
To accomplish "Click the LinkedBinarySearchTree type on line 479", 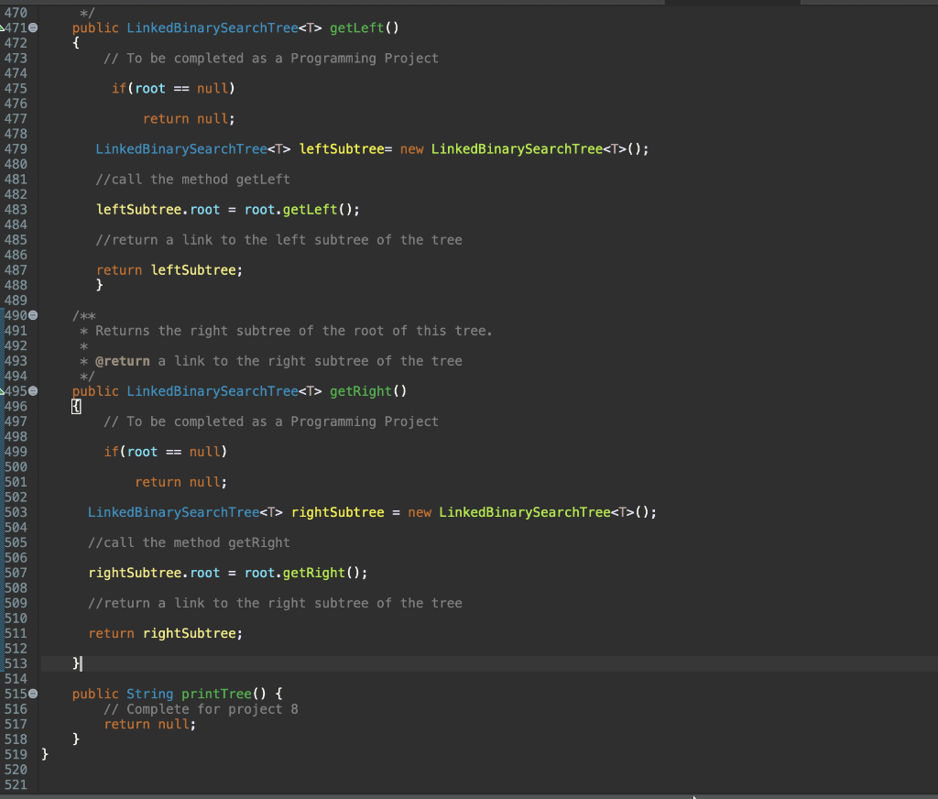I will (x=173, y=148).
